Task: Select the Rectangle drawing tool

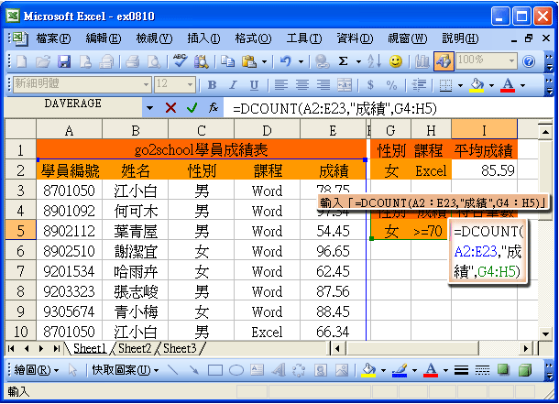Action: (215, 370)
